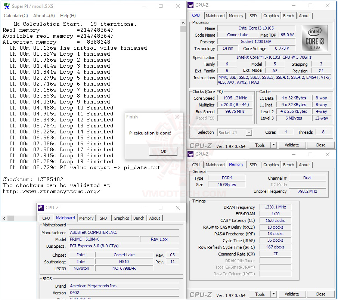This screenshot has height=300, width=338.
Task: Click Southbridge model H510 field
Action: [x=124, y=262]
